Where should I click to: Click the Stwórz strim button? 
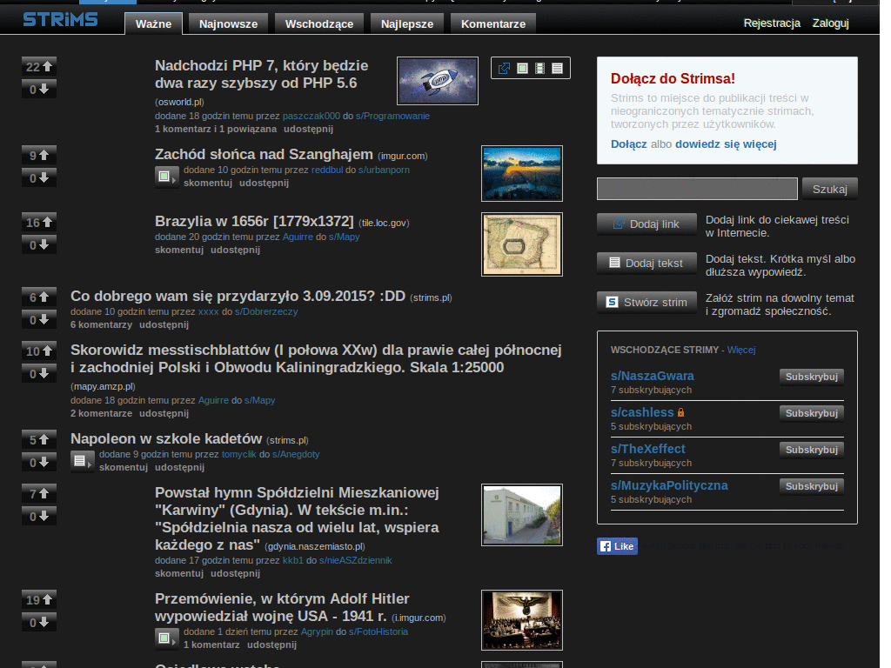[646, 302]
